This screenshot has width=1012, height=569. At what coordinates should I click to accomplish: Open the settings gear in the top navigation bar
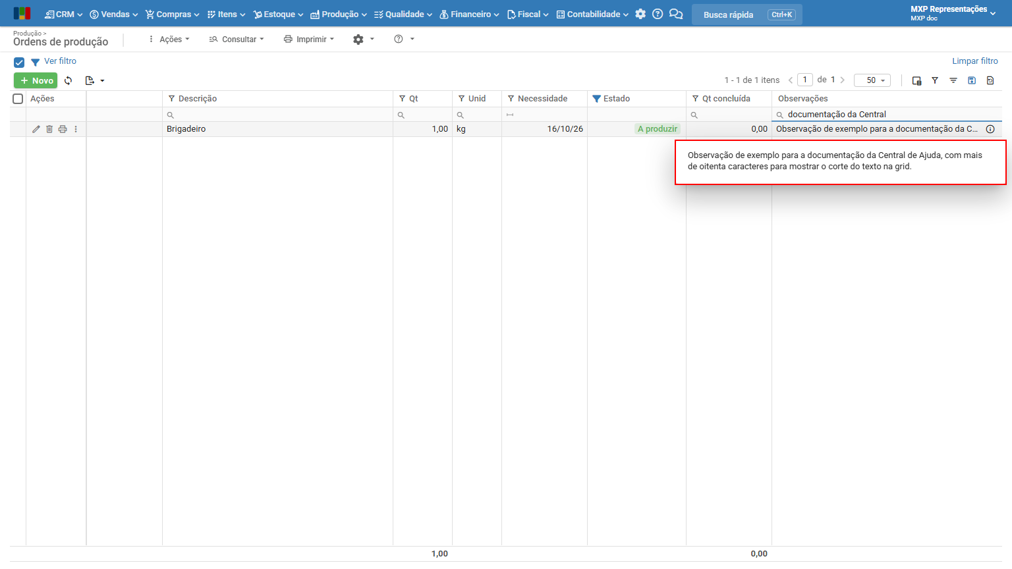640,14
